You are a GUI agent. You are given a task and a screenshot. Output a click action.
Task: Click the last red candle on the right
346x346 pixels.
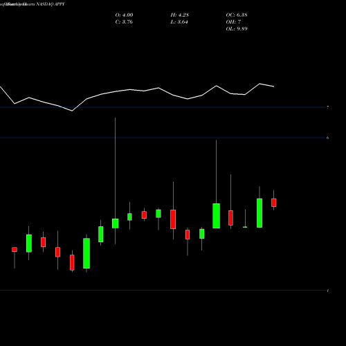274,203
